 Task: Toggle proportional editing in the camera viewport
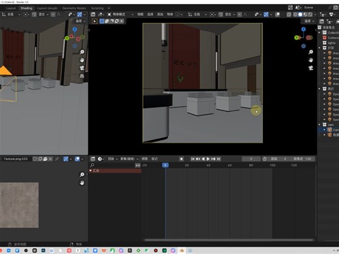pyautogui.click(x=239, y=14)
